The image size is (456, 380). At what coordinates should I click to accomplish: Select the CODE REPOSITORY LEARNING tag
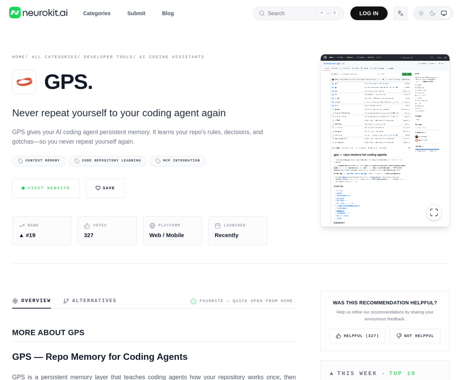(108, 161)
